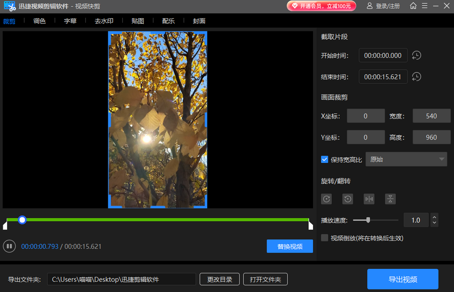
Task: Set start time to current position via clock icon
Action: click(416, 56)
